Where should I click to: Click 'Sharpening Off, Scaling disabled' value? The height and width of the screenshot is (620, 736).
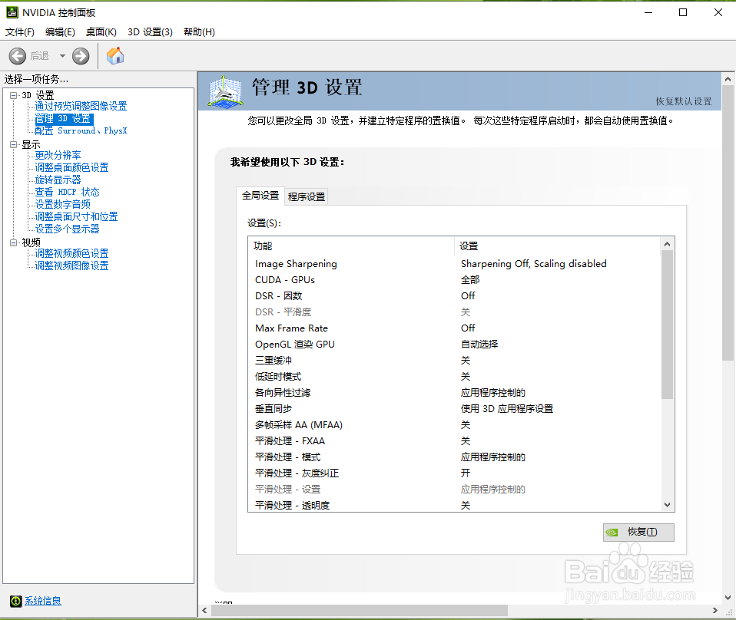(x=534, y=263)
